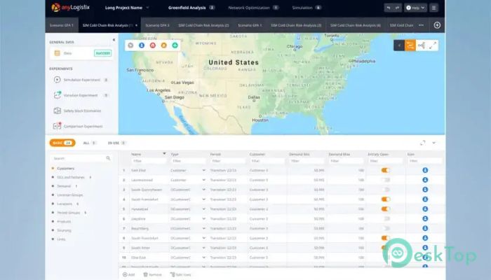The height and width of the screenshot is (280, 491).
Task: Toggle Initially Open switch in row 1
Action: pos(386,170)
